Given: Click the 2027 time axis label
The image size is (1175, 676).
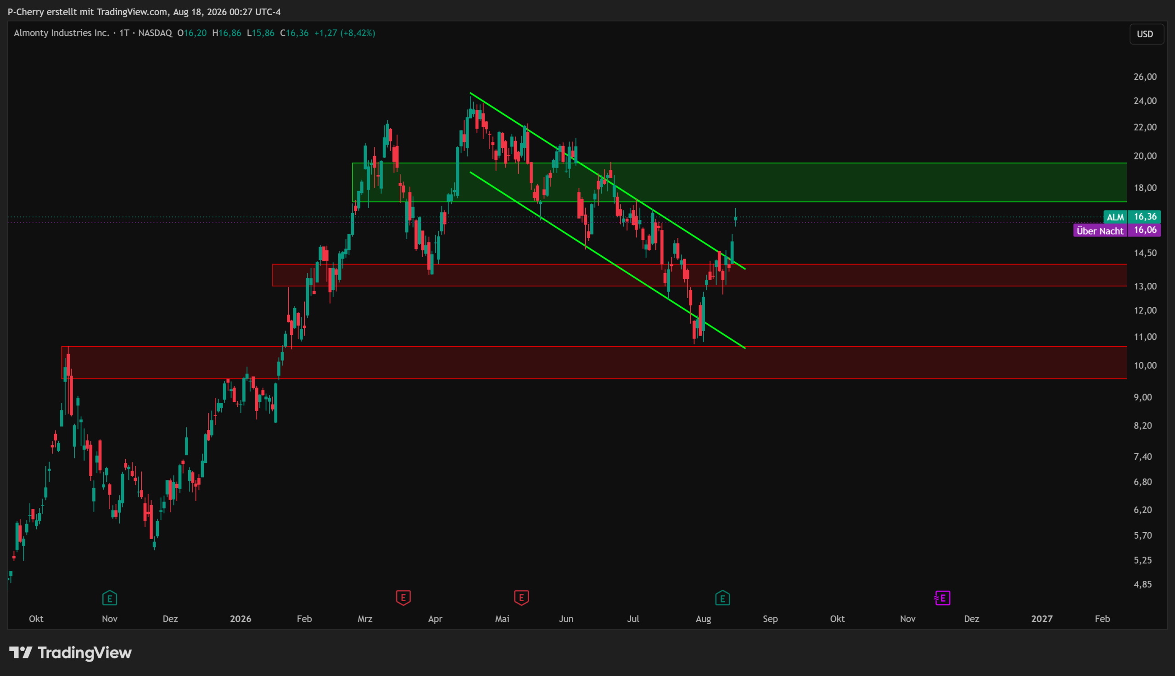Looking at the screenshot, I should click(x=1041, y=619).
